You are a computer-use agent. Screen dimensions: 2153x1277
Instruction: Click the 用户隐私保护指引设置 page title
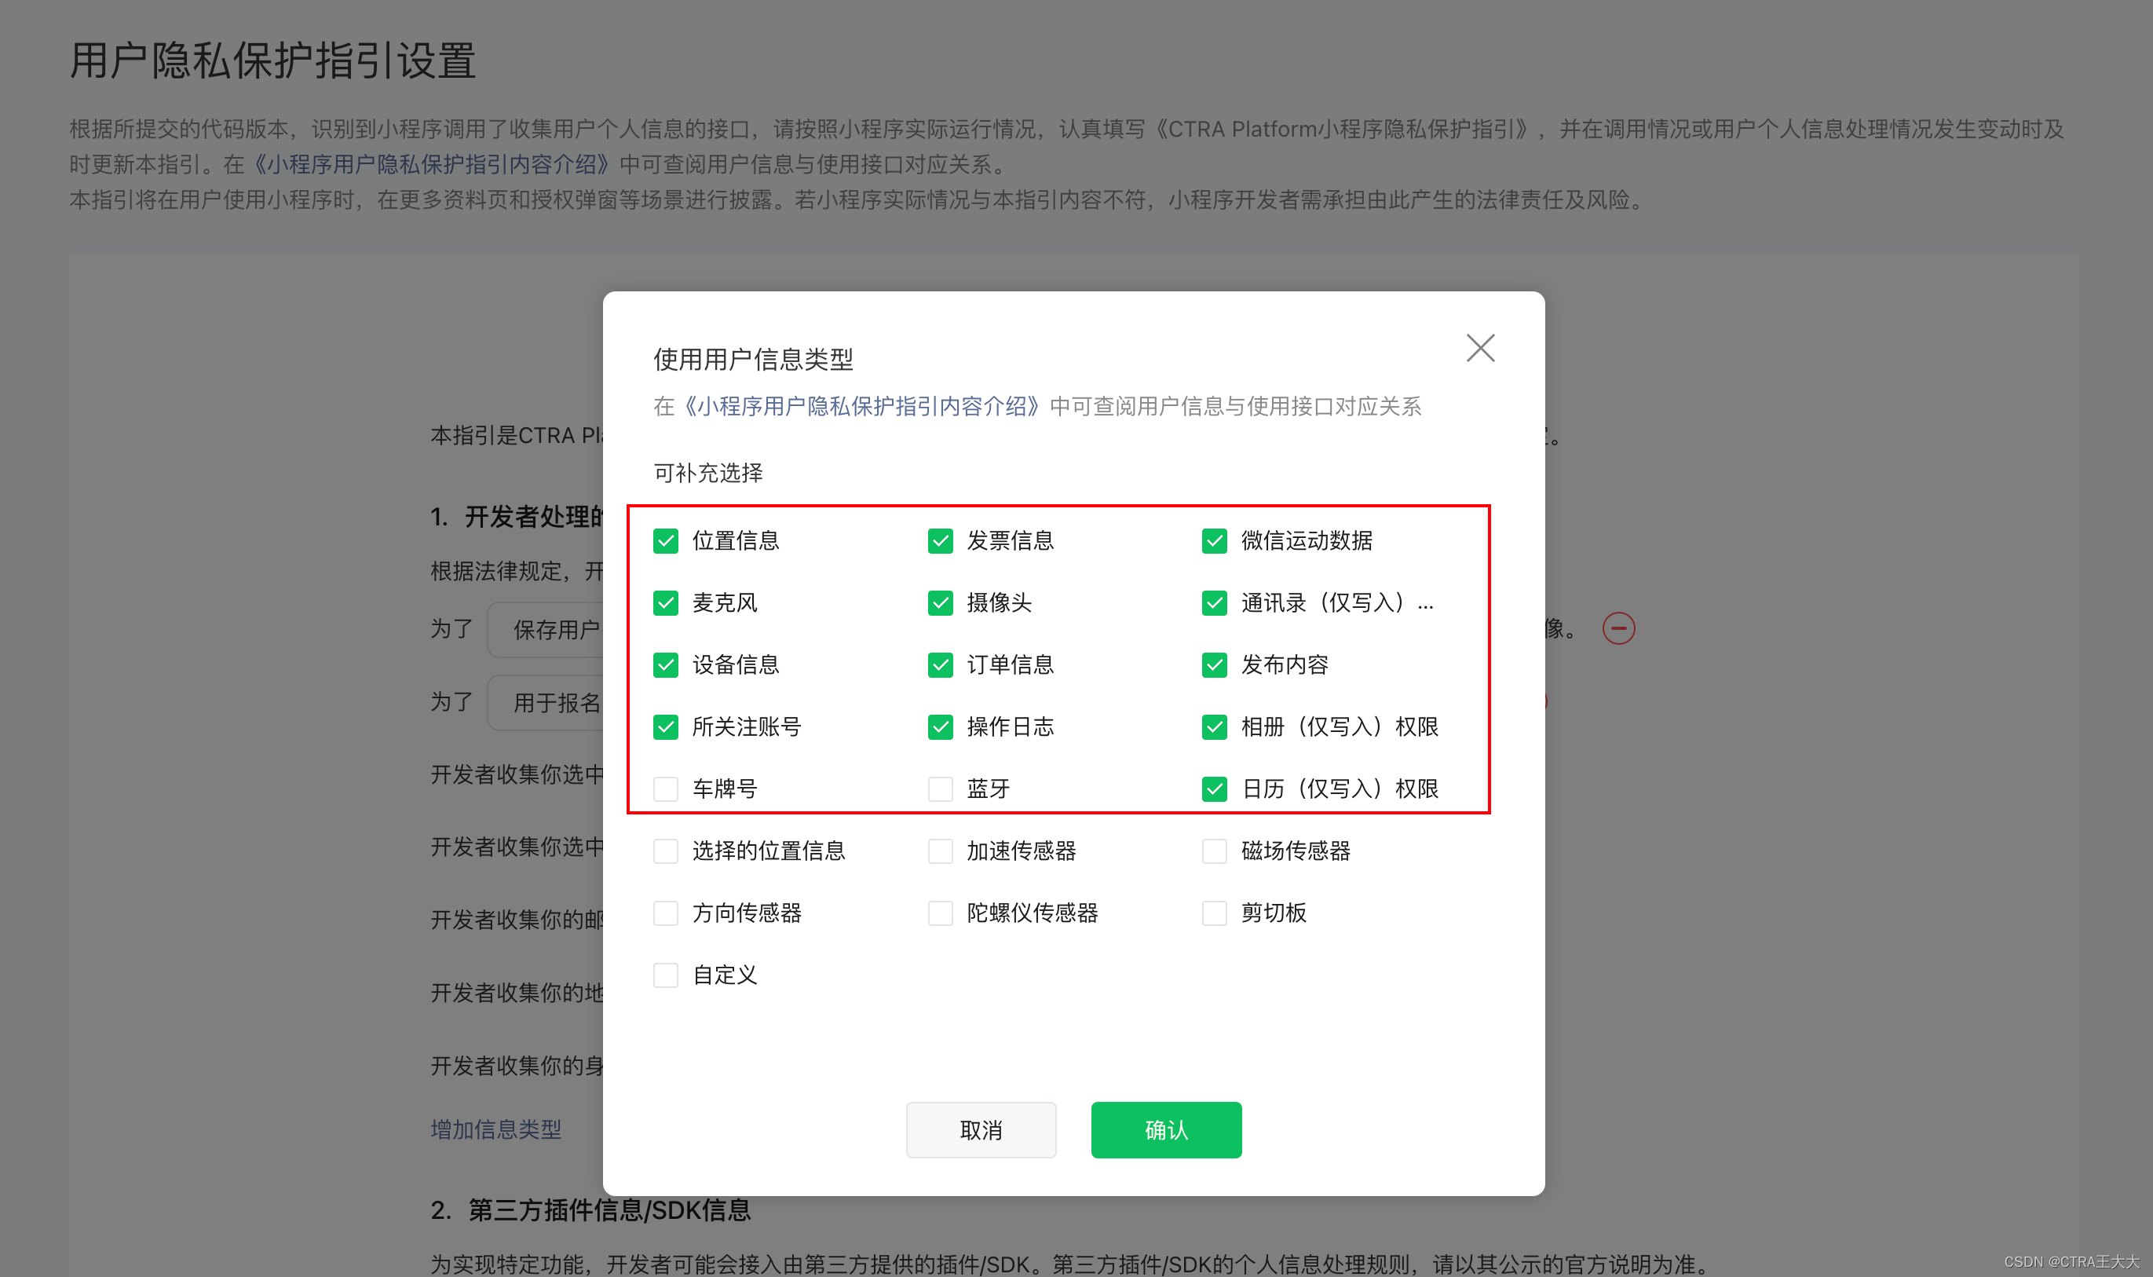coord(272,61)
